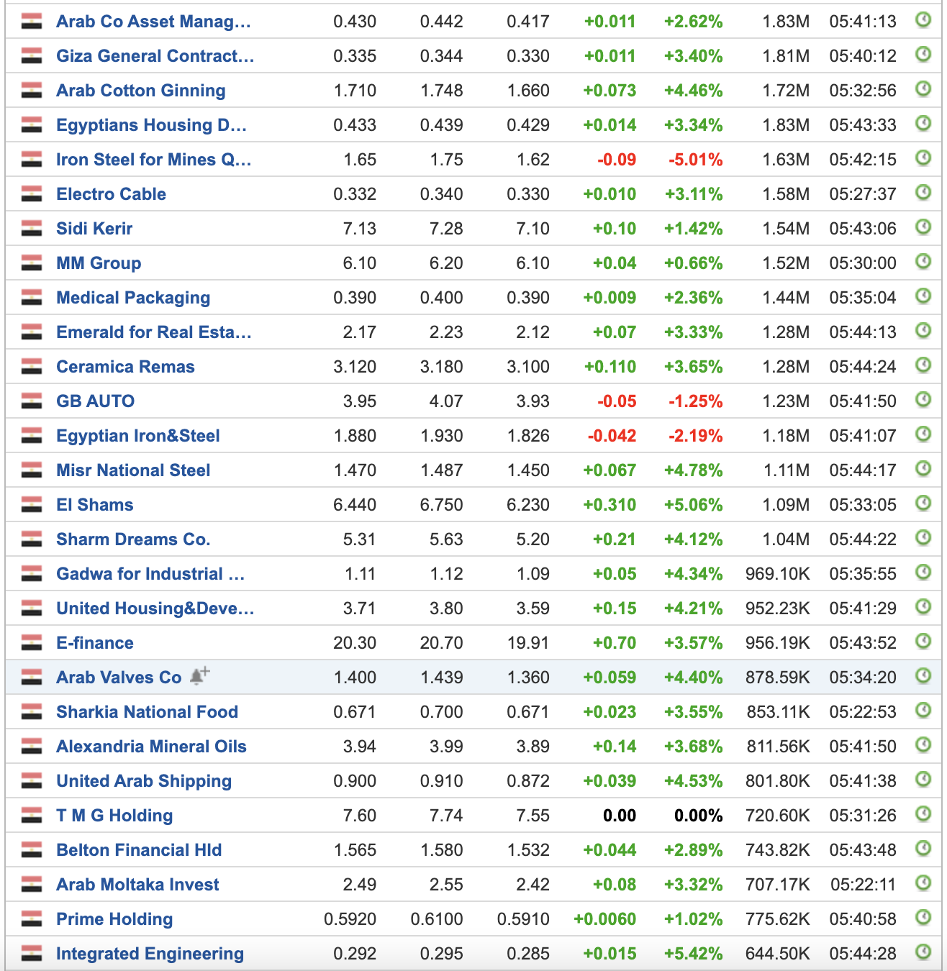This screenshot has width=947, height=971.
Task: Open Emerald for Real Esta… link
Action: coord(154,332)
